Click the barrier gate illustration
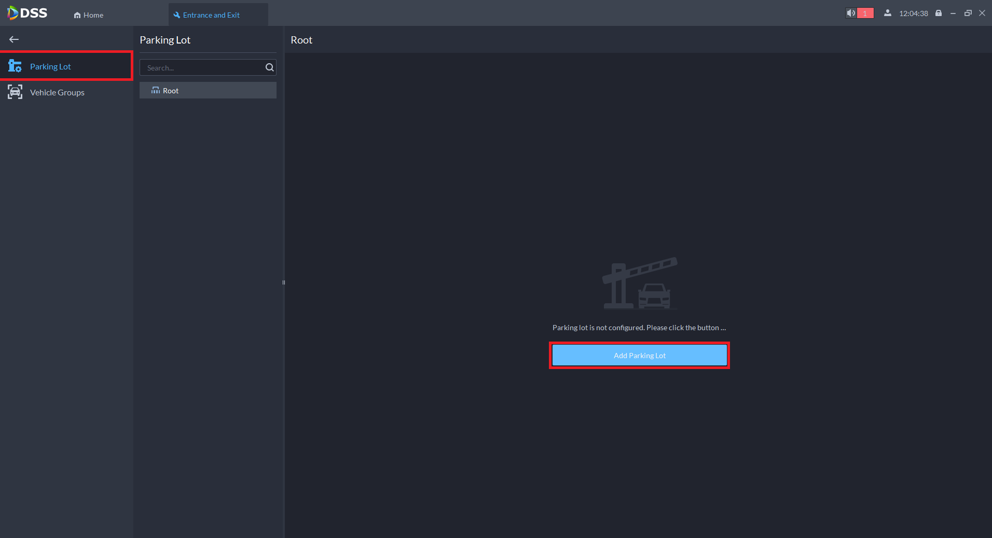Image resolution: width=992 pixels, height=538 pixels. pos(640,283)
